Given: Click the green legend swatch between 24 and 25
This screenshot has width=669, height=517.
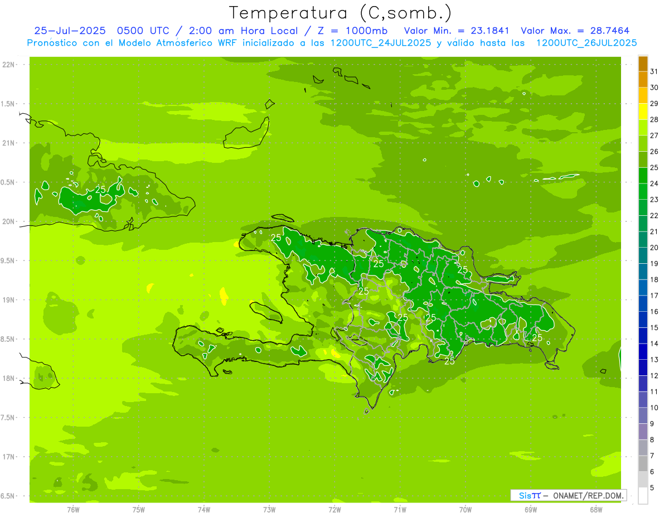Looking at the screenshot, I should [643, 175].
